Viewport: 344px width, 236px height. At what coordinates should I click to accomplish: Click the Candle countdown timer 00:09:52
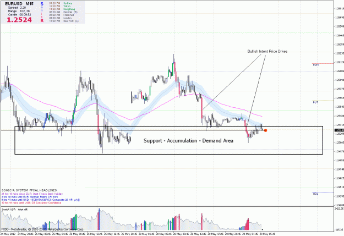(19, 15)
